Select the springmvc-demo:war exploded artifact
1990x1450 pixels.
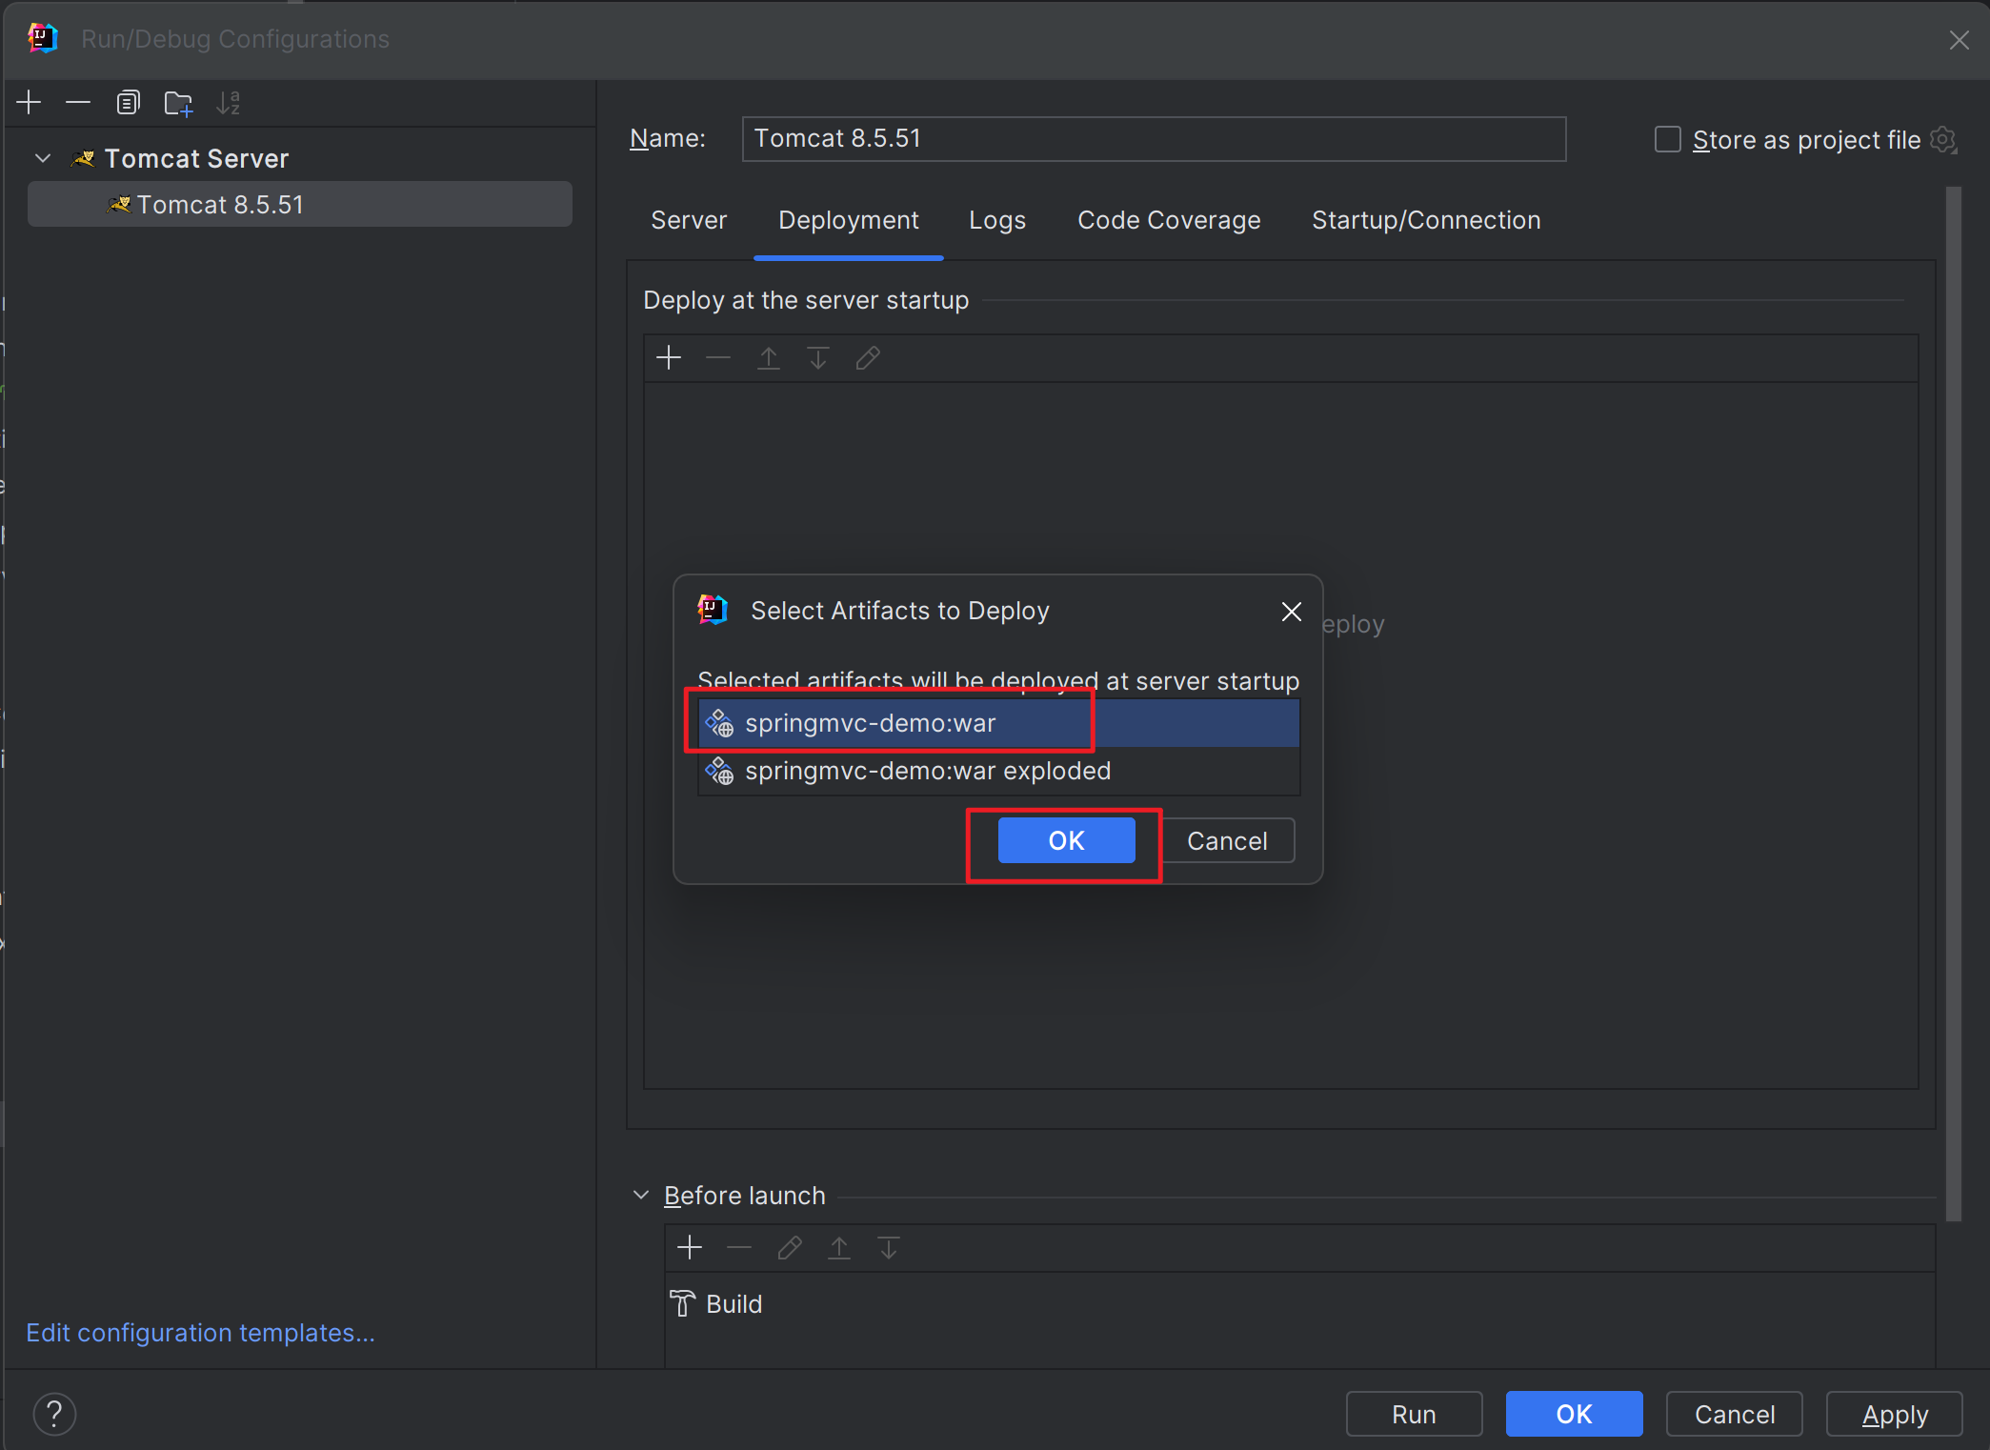[998, 771]
